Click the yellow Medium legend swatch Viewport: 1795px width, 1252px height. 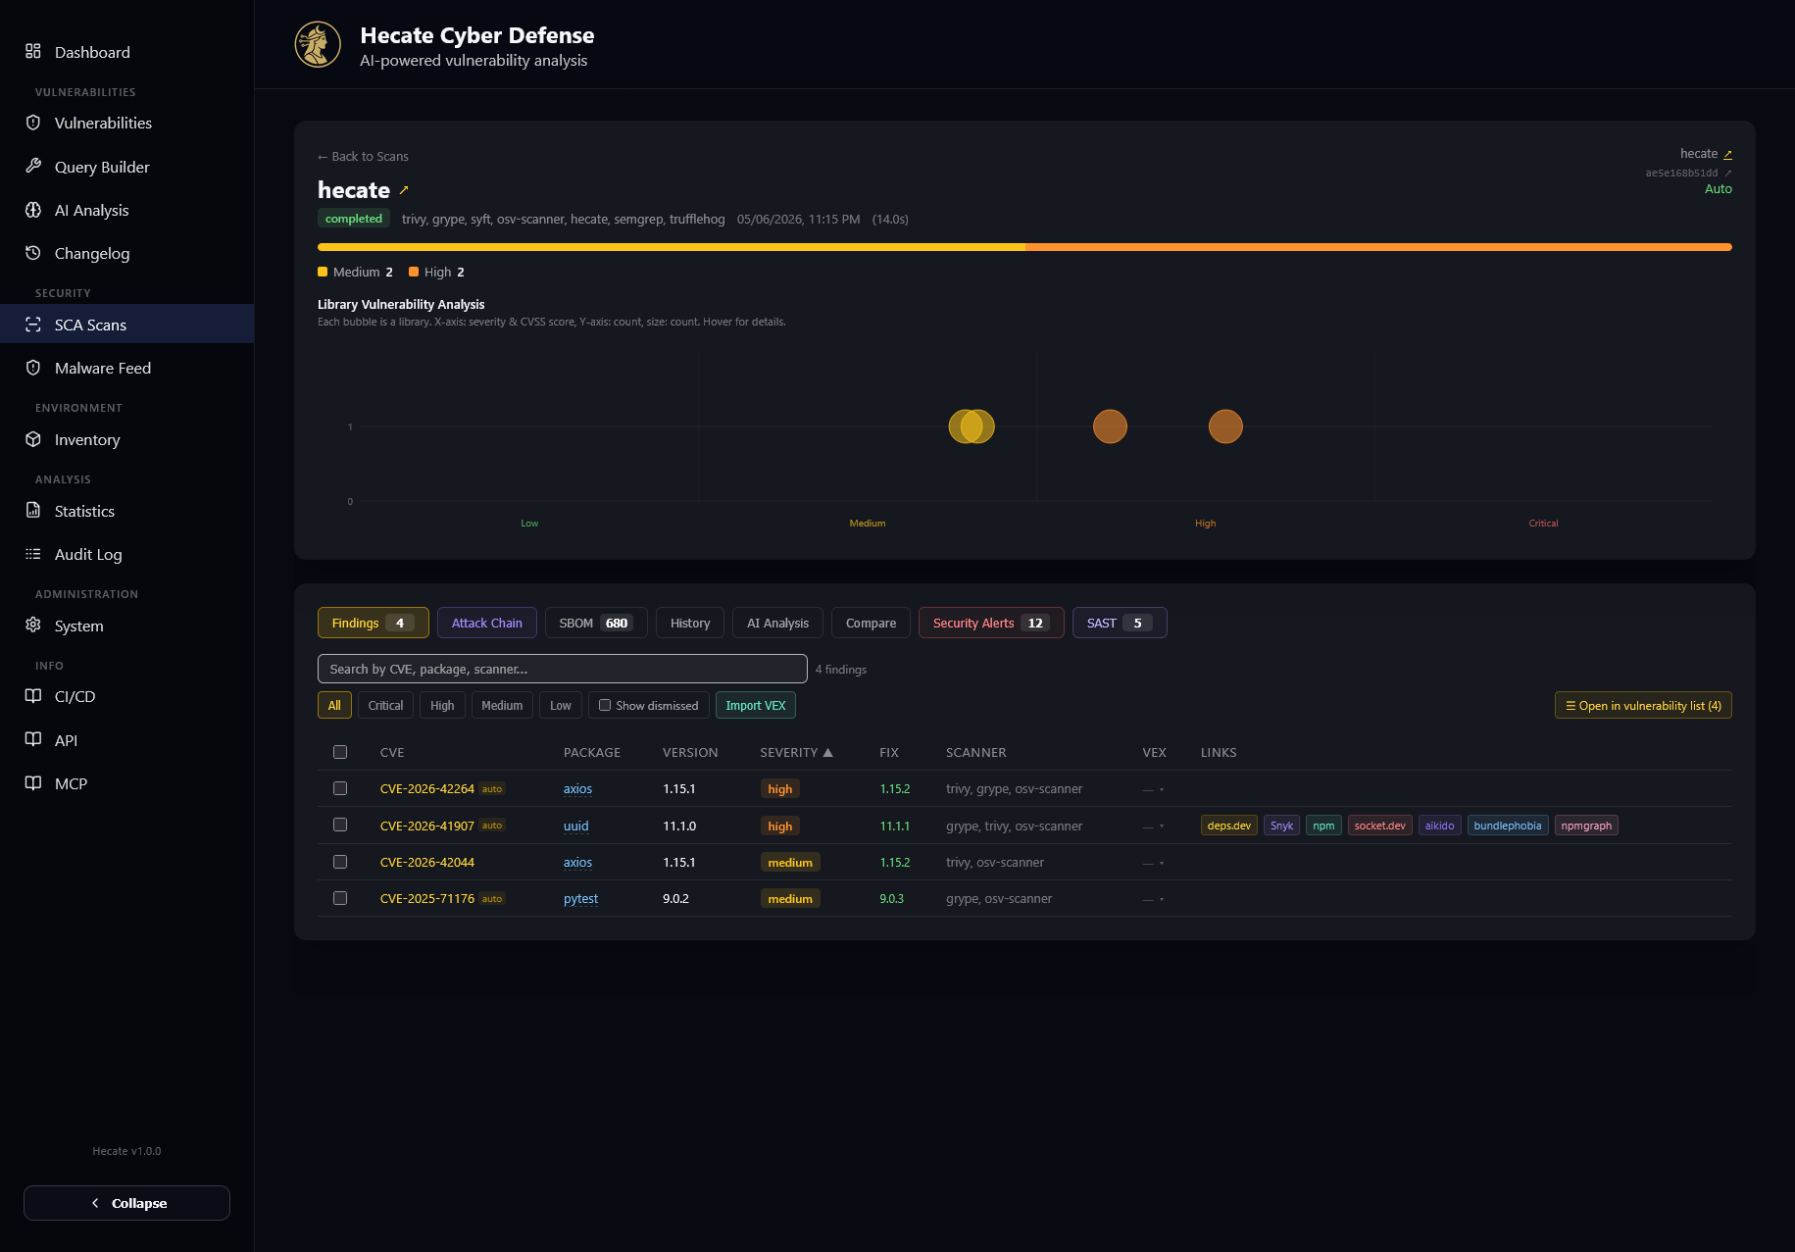pos(323,272)
